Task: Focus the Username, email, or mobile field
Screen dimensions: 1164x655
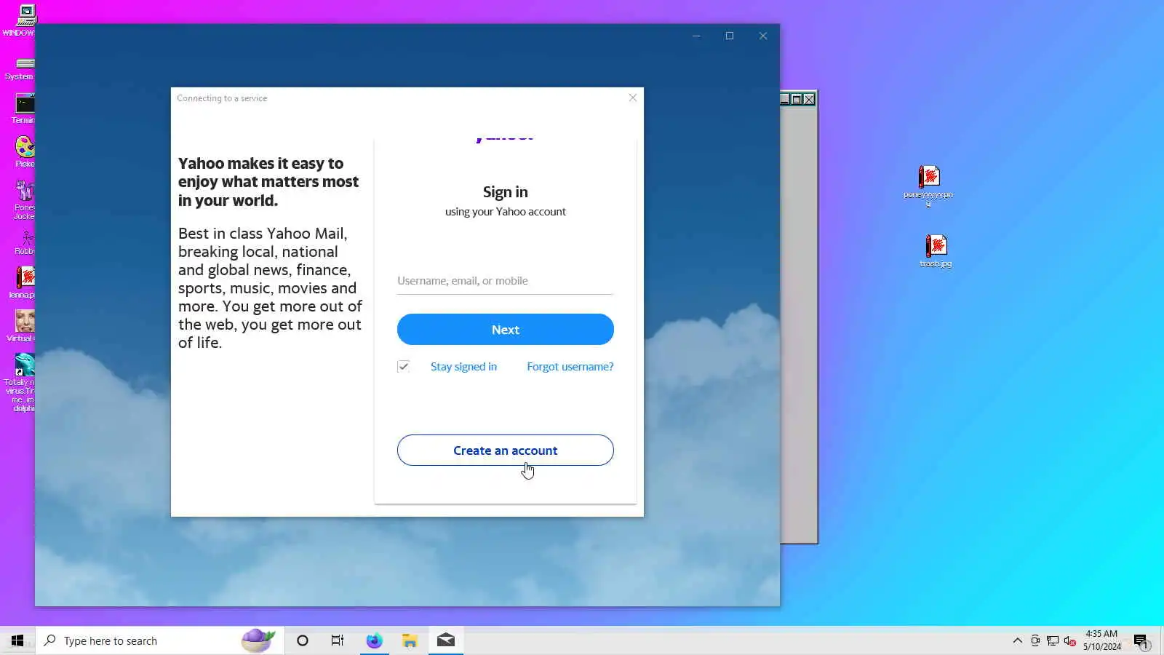Action: point(505,281)
